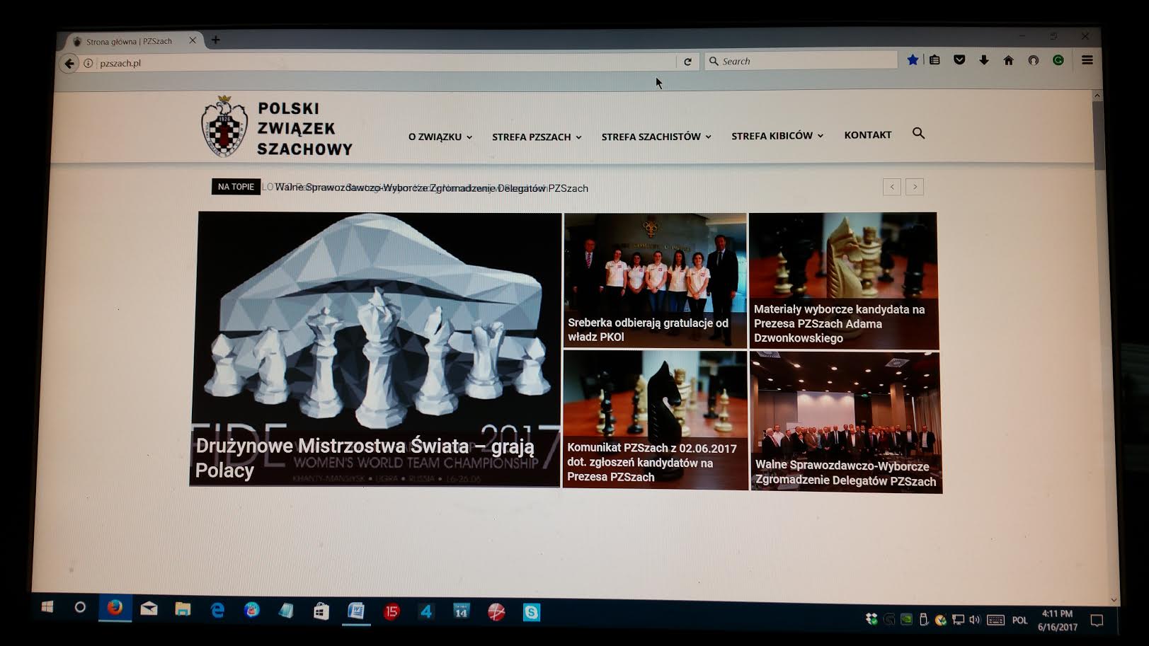Viewport: 1149px width, 646px height.
Task: Open the touch keyboard tray icon
Action: click(995, 621)
